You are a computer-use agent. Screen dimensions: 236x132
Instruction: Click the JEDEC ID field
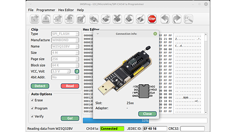[x=154, y=129]
